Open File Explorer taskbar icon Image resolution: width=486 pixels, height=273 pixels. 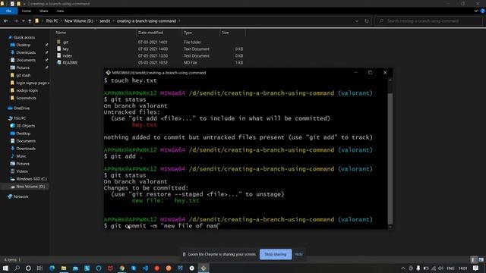click(x=64, y=268)
